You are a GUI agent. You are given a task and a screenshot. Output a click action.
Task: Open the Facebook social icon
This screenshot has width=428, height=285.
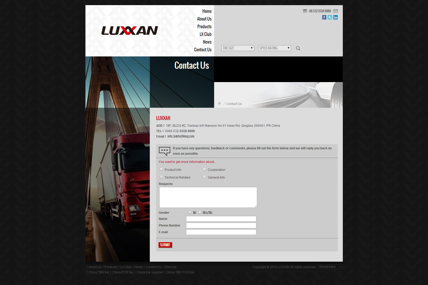pos(324,17)
